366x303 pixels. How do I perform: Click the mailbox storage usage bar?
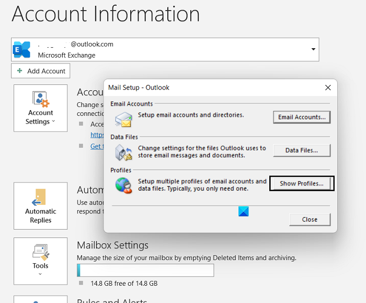pos(145,270)
